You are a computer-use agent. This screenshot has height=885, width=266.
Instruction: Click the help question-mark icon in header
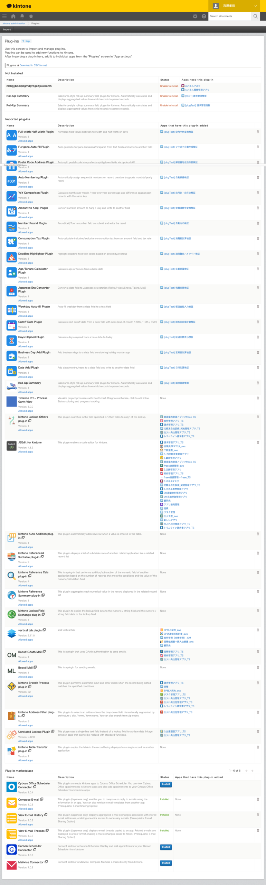[x=204, y=16]
